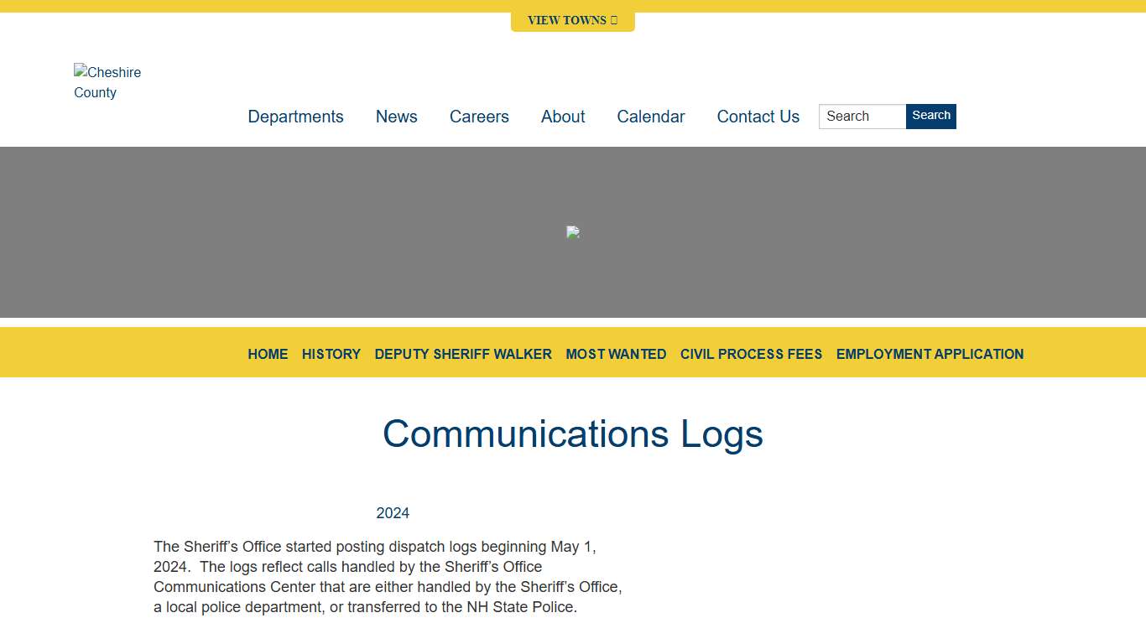Viewport: 1146px width, 644px height.
Task: Open the News page
Action: tap(396, 117)
